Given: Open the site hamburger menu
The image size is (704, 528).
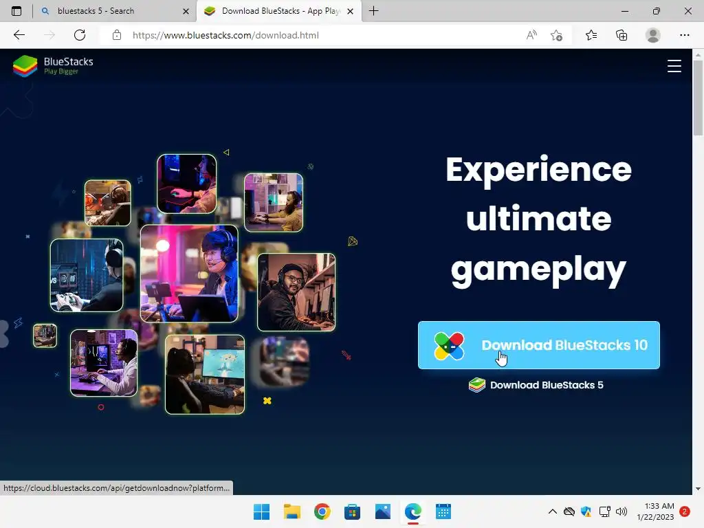Looking at the screenshot, I should 674,66.
